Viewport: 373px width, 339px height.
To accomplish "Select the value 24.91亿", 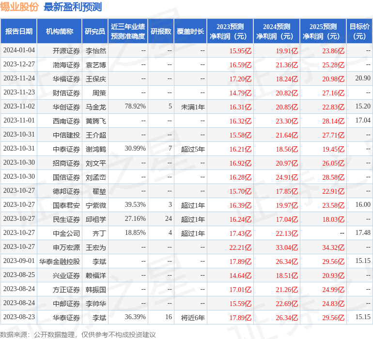I will [287, 177].
